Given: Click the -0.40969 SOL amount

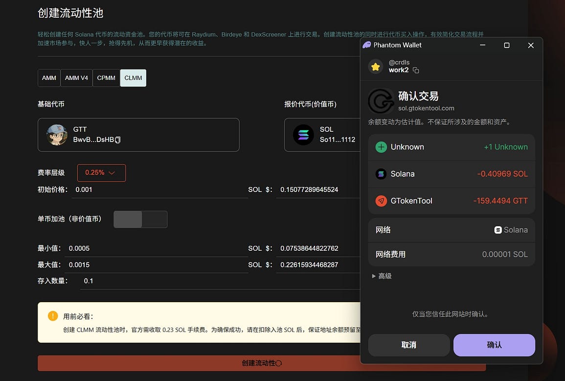Looking at the screenshot, I should coord(502,174).
